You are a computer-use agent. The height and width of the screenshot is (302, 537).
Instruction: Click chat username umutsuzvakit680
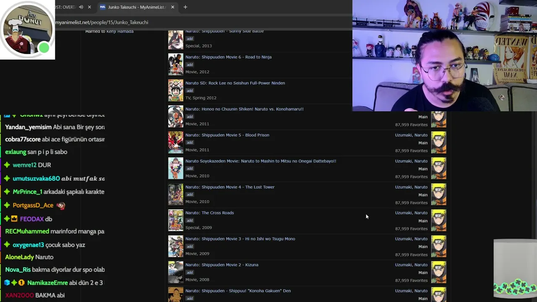(36, 178)
